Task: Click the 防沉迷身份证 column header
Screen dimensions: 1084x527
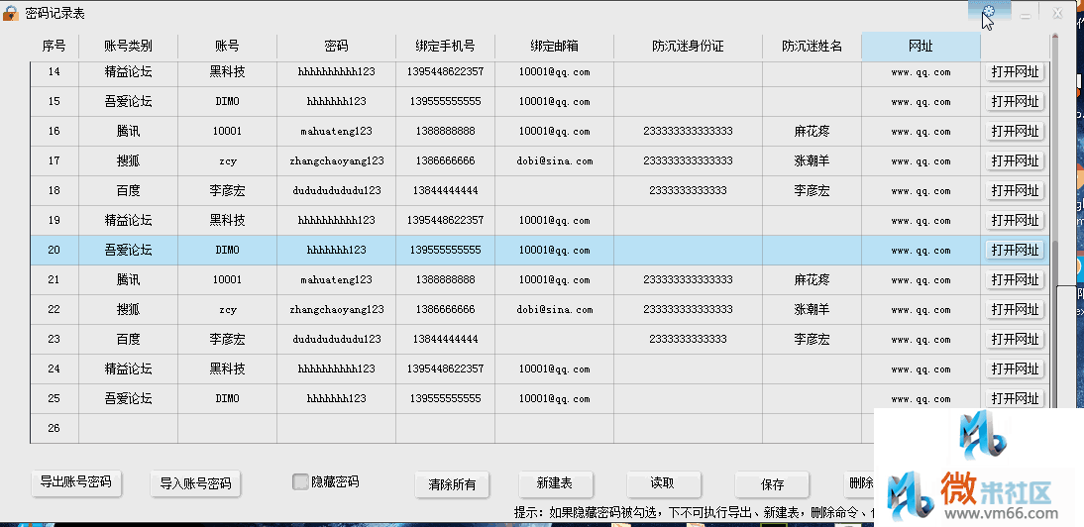Action: click(688, 47)
